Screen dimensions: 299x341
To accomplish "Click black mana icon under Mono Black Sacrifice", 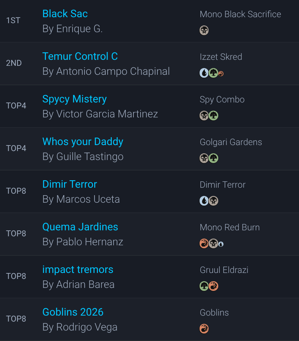I will (x=204, y=30).
